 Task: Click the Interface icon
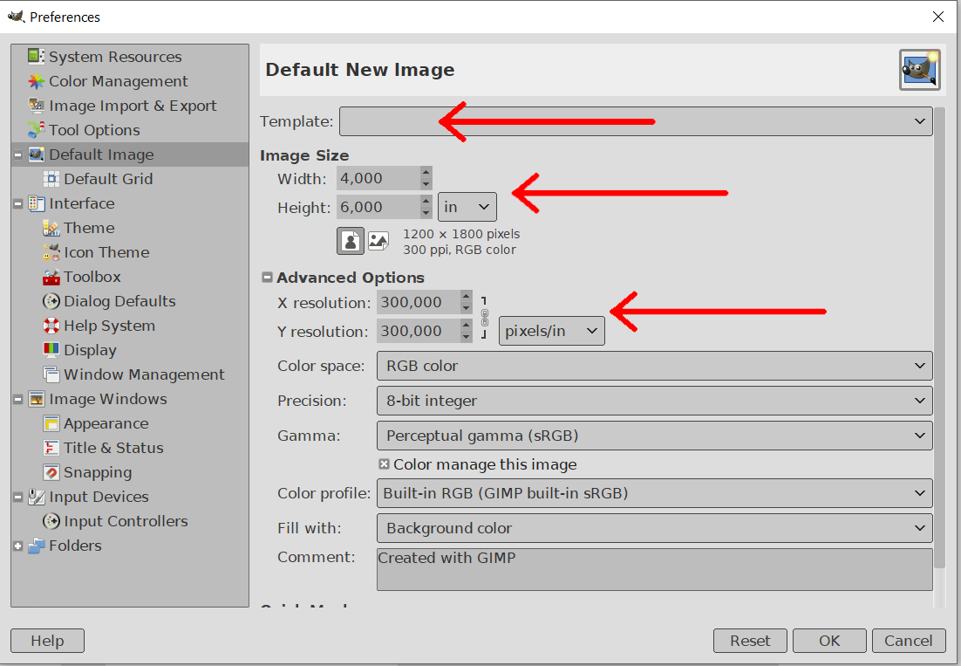coord(36,203)
